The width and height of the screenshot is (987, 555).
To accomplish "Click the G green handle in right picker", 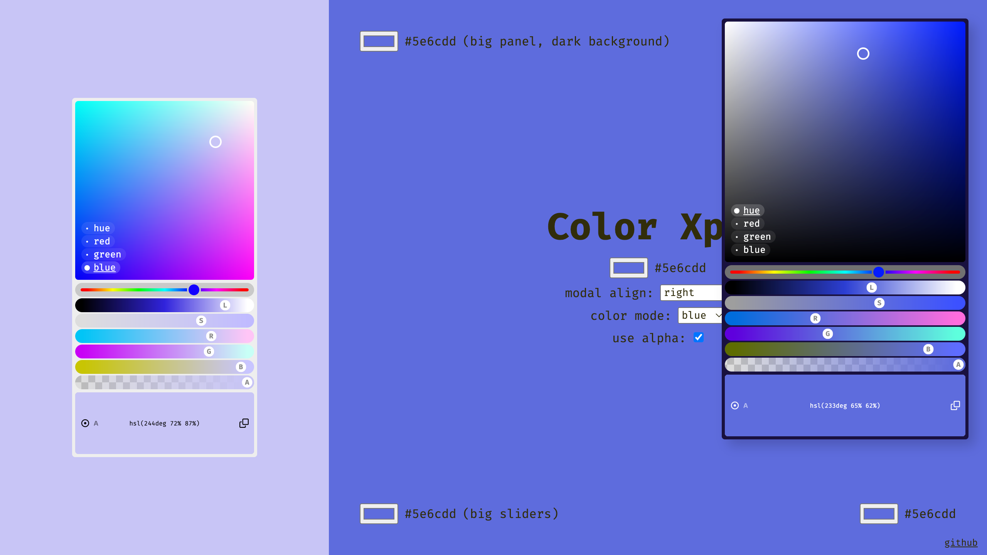I will coord(827,334).
